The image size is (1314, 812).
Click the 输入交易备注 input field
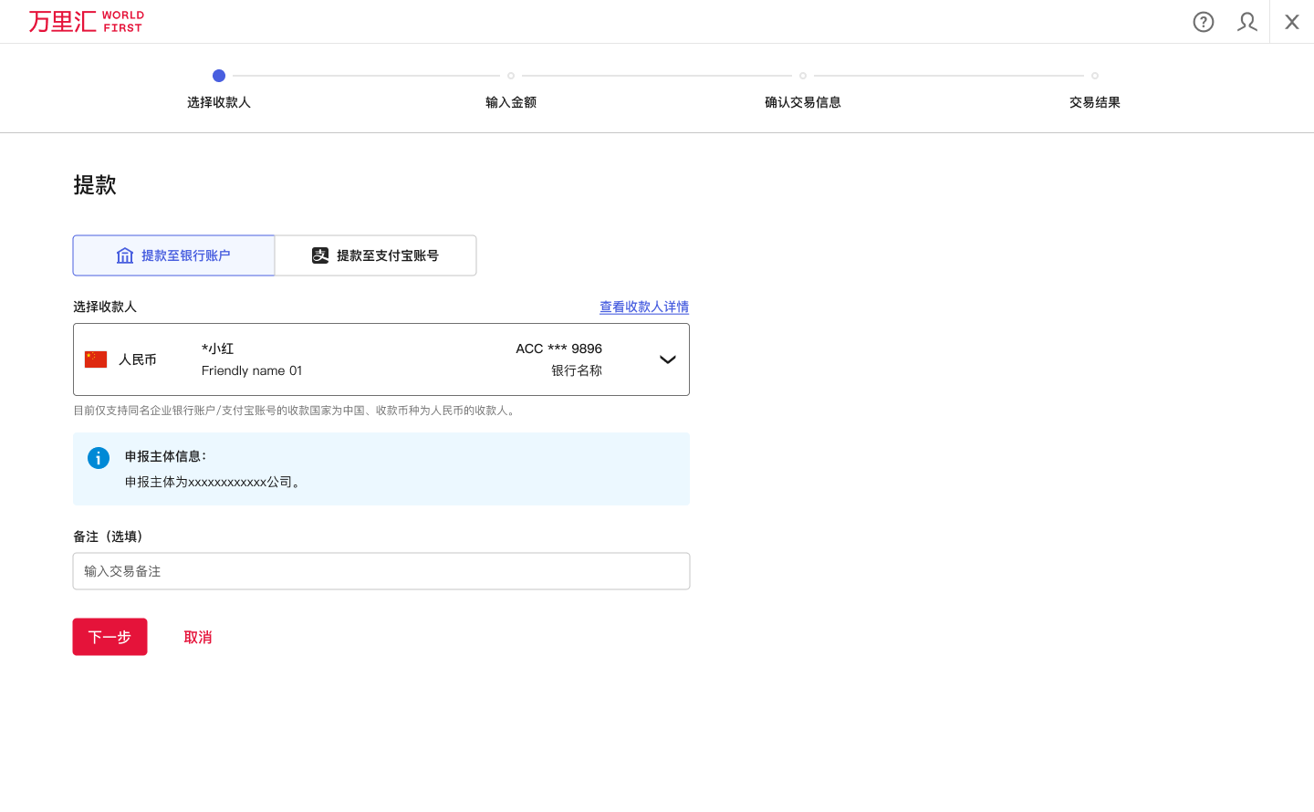pyautogui.click(x=381, y=570)
